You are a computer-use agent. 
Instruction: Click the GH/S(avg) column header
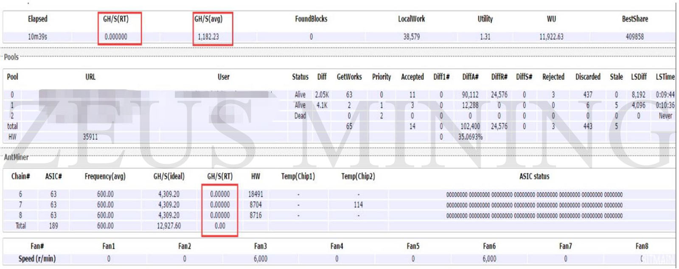[208, 19]
